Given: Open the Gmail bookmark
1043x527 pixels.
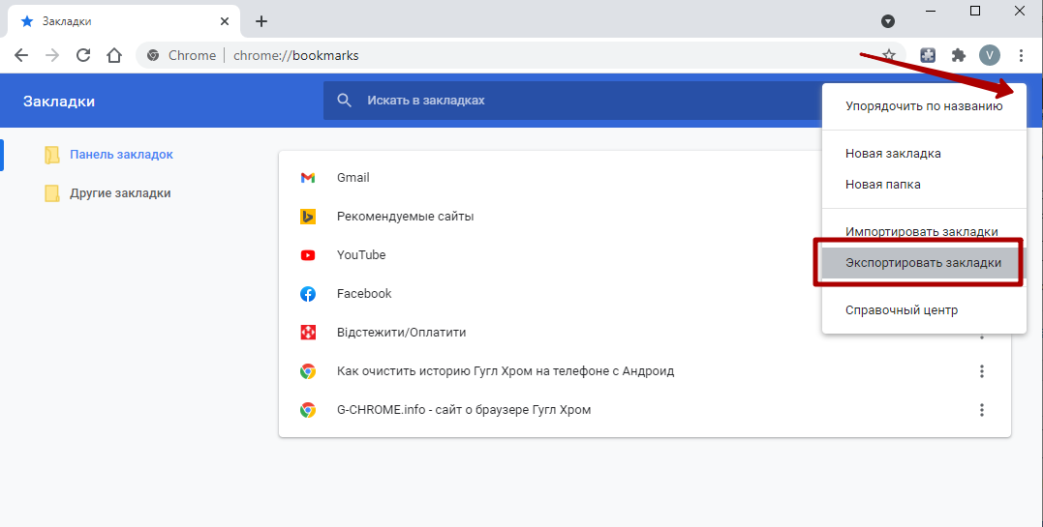Looking at the screenshot, I should (353, 178).
